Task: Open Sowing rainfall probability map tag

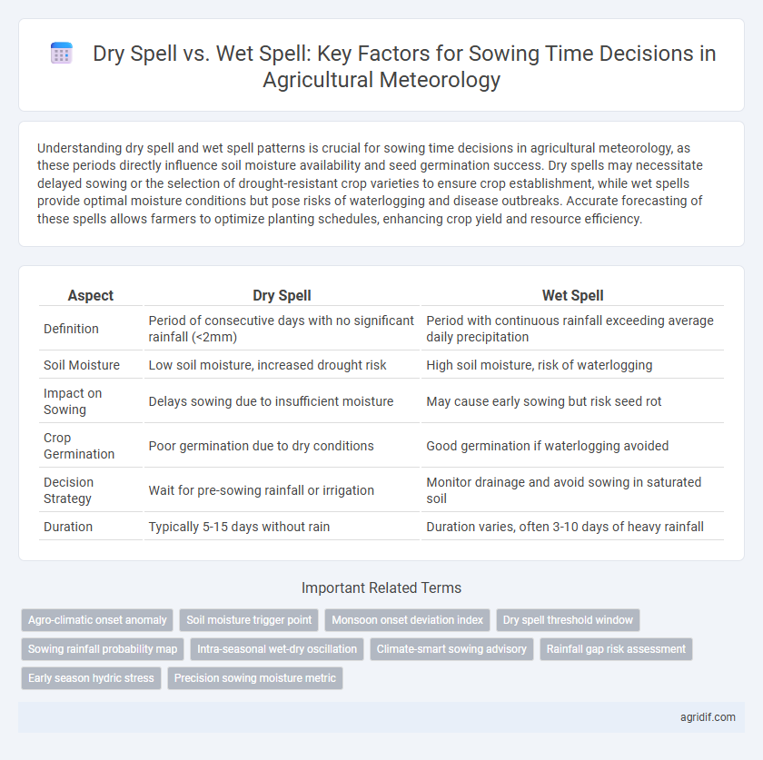Action: coord(103,649)
